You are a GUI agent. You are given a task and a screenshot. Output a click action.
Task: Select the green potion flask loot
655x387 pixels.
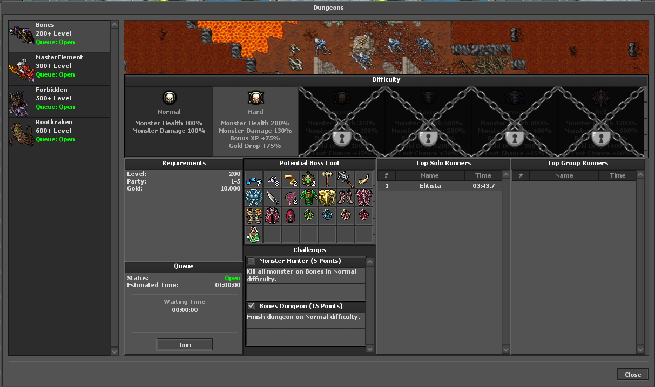[254, 234]
